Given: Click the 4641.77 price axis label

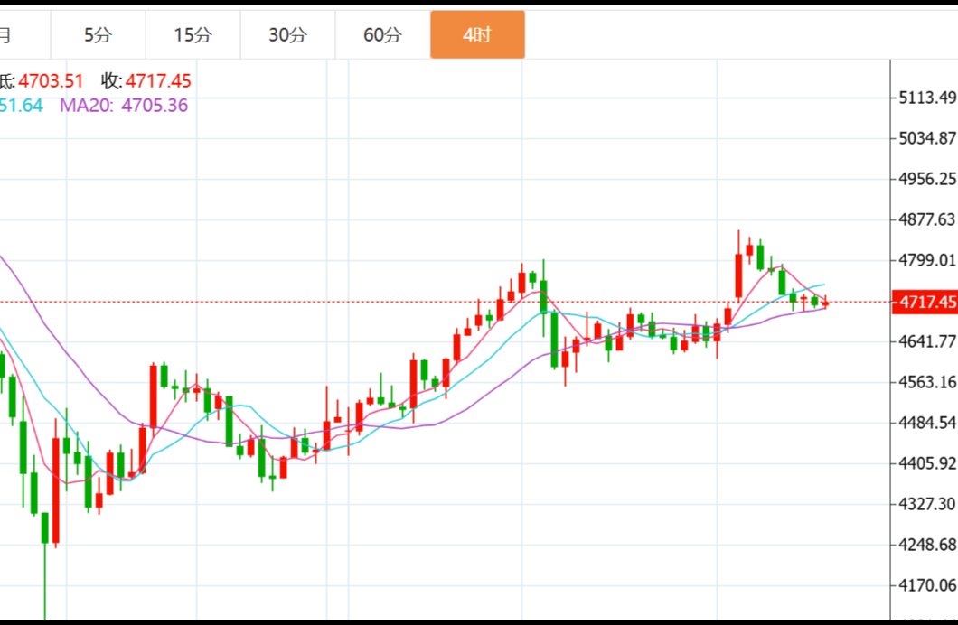Looking at the screenshot, I should click(927, 341).
